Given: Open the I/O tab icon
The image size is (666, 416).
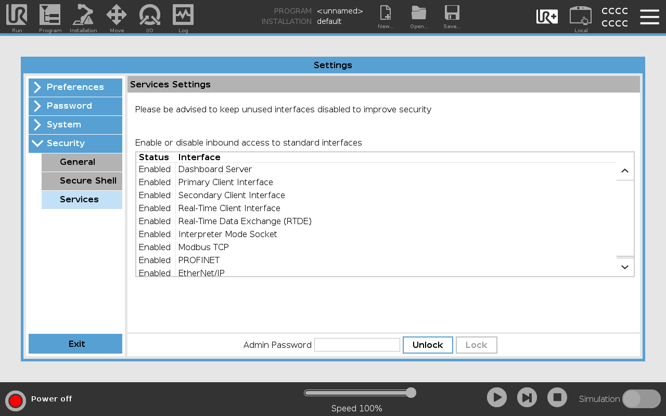Looking at the screenshot, I should (150, 16).
